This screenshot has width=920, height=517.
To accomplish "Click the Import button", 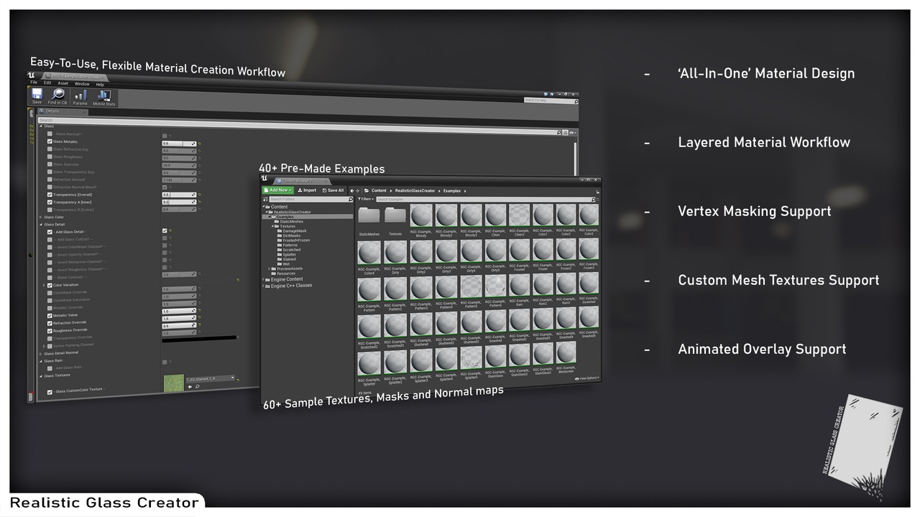I will (307, 190).
